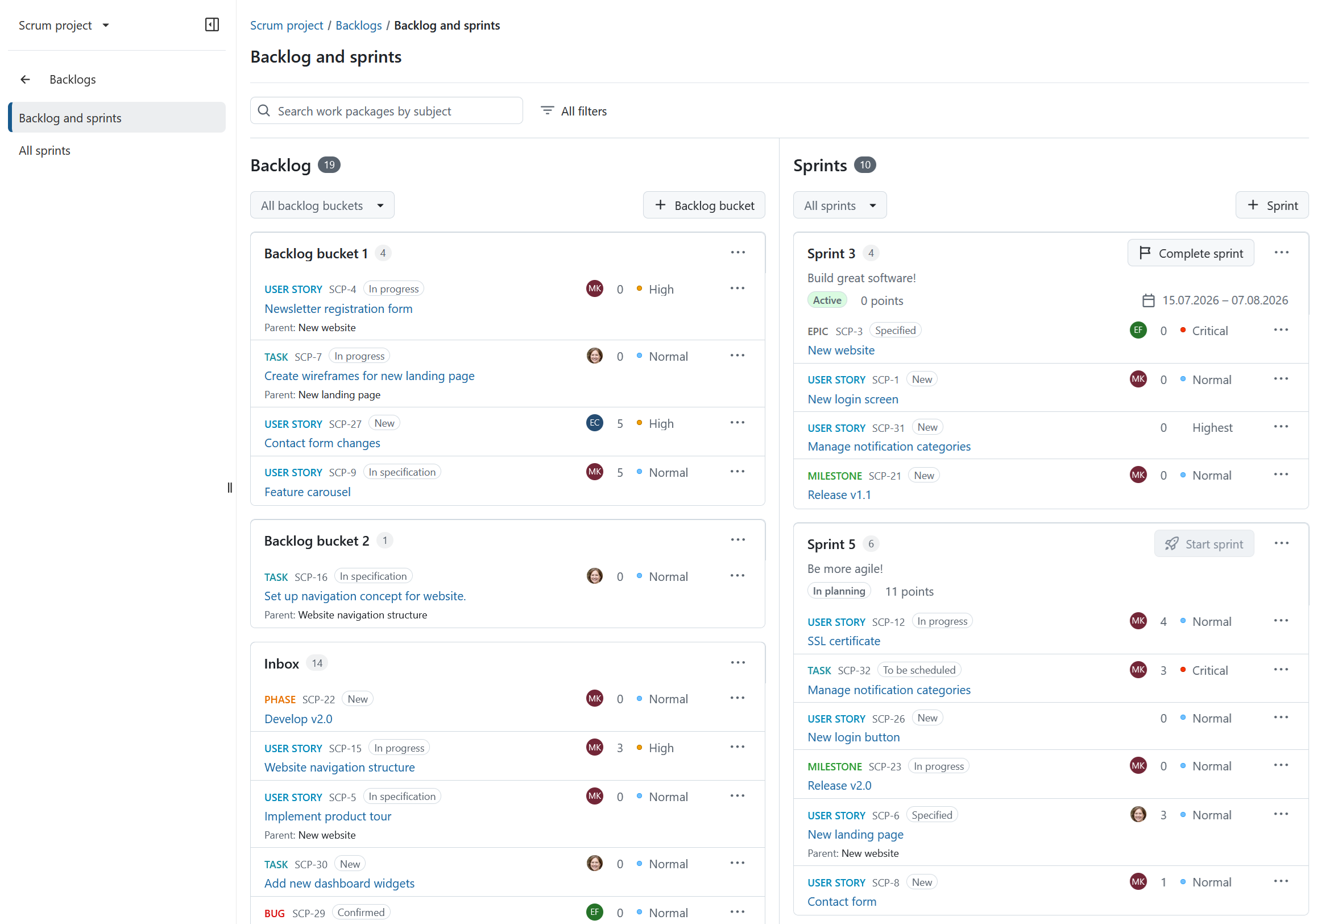The width and height of the screenshot is (1318, 924).
Task: Click MK avatar on Feature carousel row
Action: tap(595, 472)
